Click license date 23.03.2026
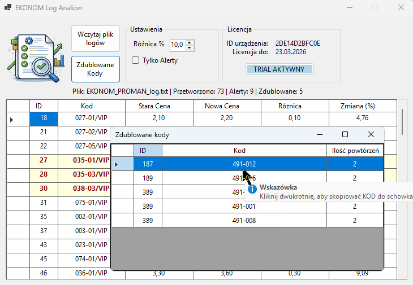This screenshot has height=285, width=413. (x=291, y=52)
